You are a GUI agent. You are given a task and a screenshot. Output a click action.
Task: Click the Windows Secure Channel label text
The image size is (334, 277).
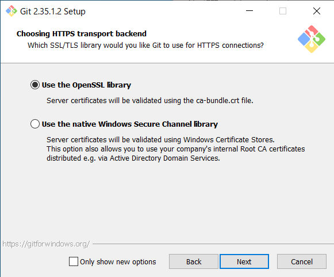[130, 124]
